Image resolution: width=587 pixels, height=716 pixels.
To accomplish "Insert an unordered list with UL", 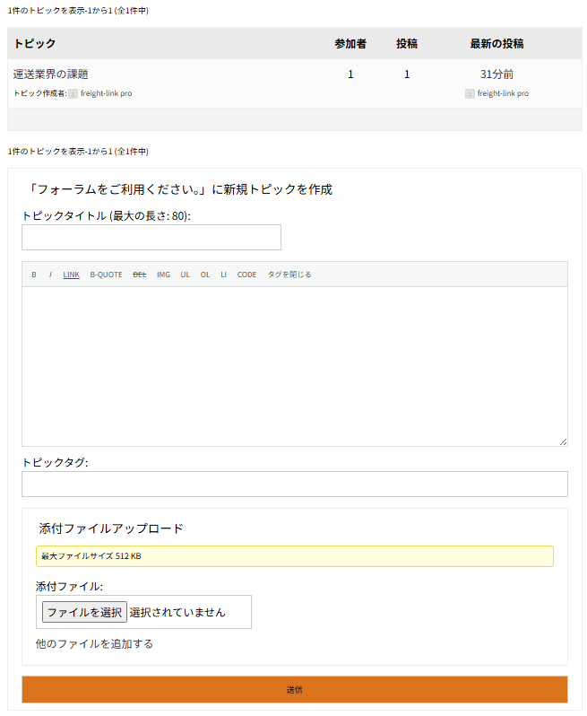I will click(x=185, y=275).
